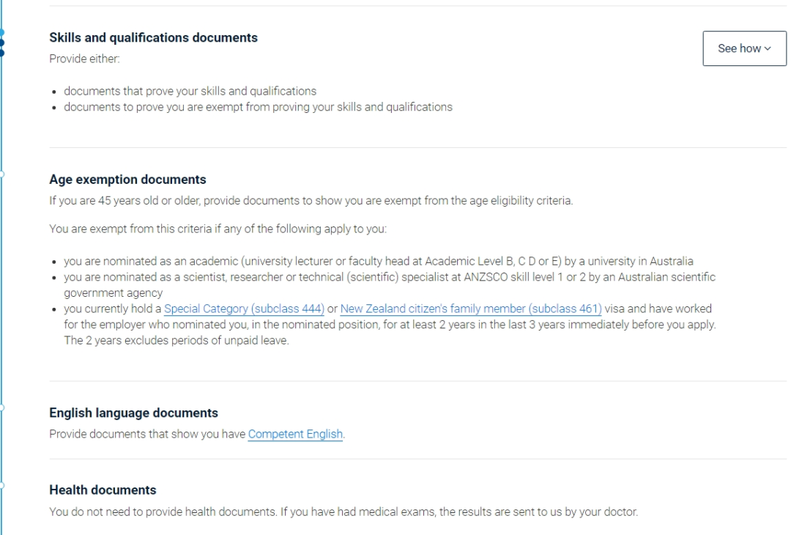Select the "English language documents" heading
The image size is (791, 535).
point(133,413)
